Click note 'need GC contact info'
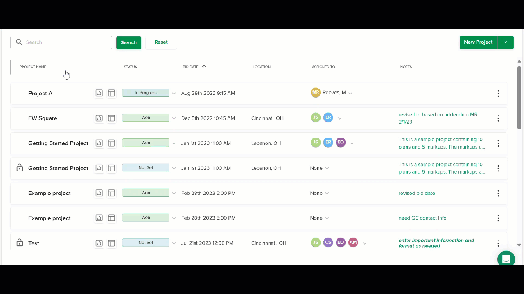The image size is (524, 294). pyautogui.click(x=422, y=218)
